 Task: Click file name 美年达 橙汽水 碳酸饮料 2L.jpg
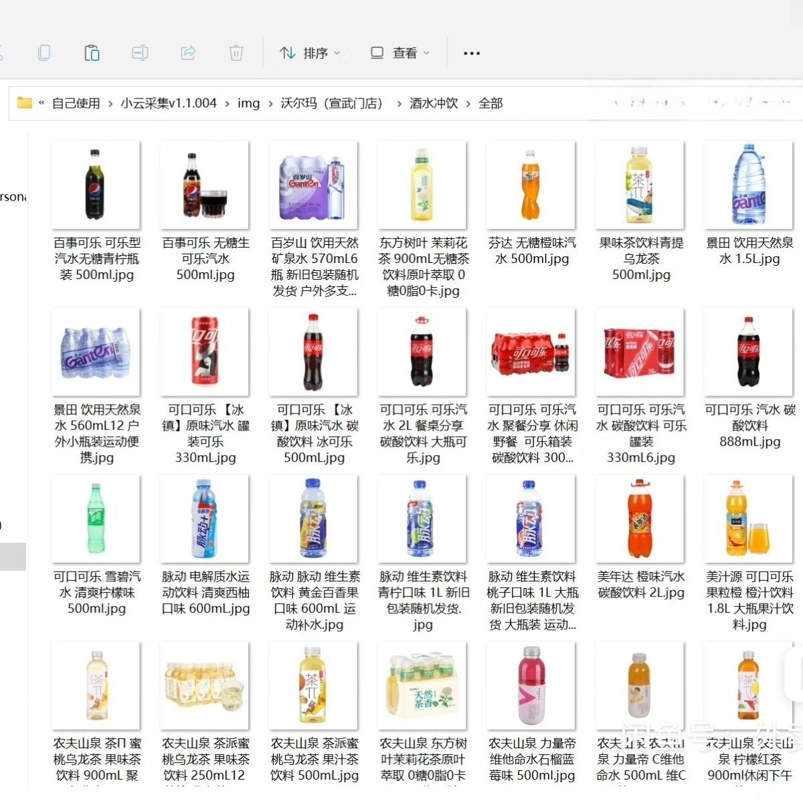pos(641,584)
